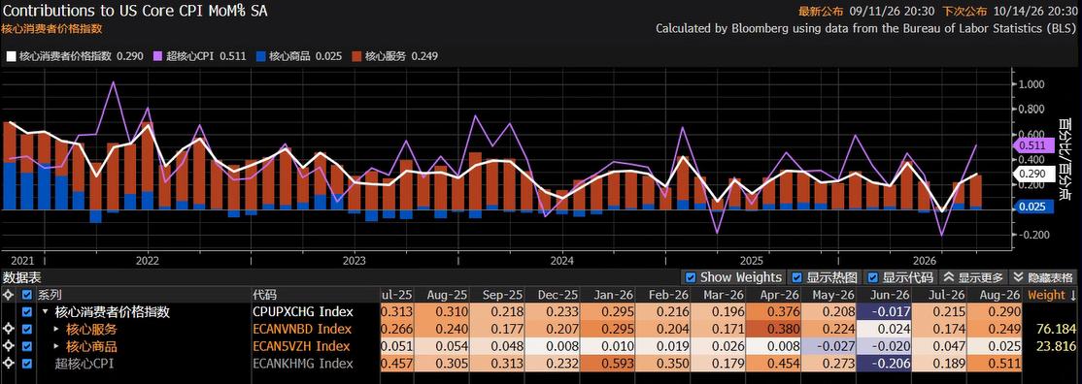
Task: Click 显示更多 to show more rows
Action: pos(973,277)
